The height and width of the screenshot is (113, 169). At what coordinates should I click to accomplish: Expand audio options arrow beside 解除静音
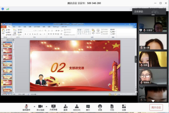[x=34, y=107]
